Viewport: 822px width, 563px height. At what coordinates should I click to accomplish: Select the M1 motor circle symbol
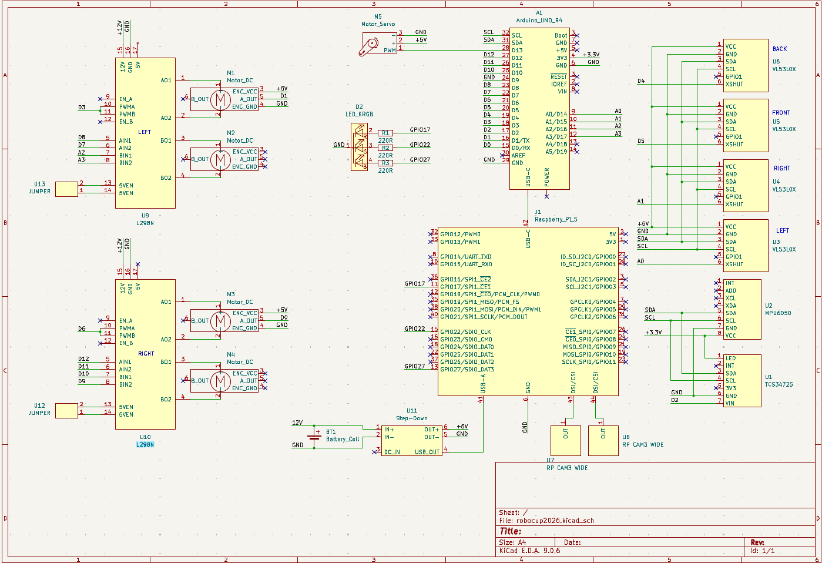pyautogui.click(x=220, y=99)
